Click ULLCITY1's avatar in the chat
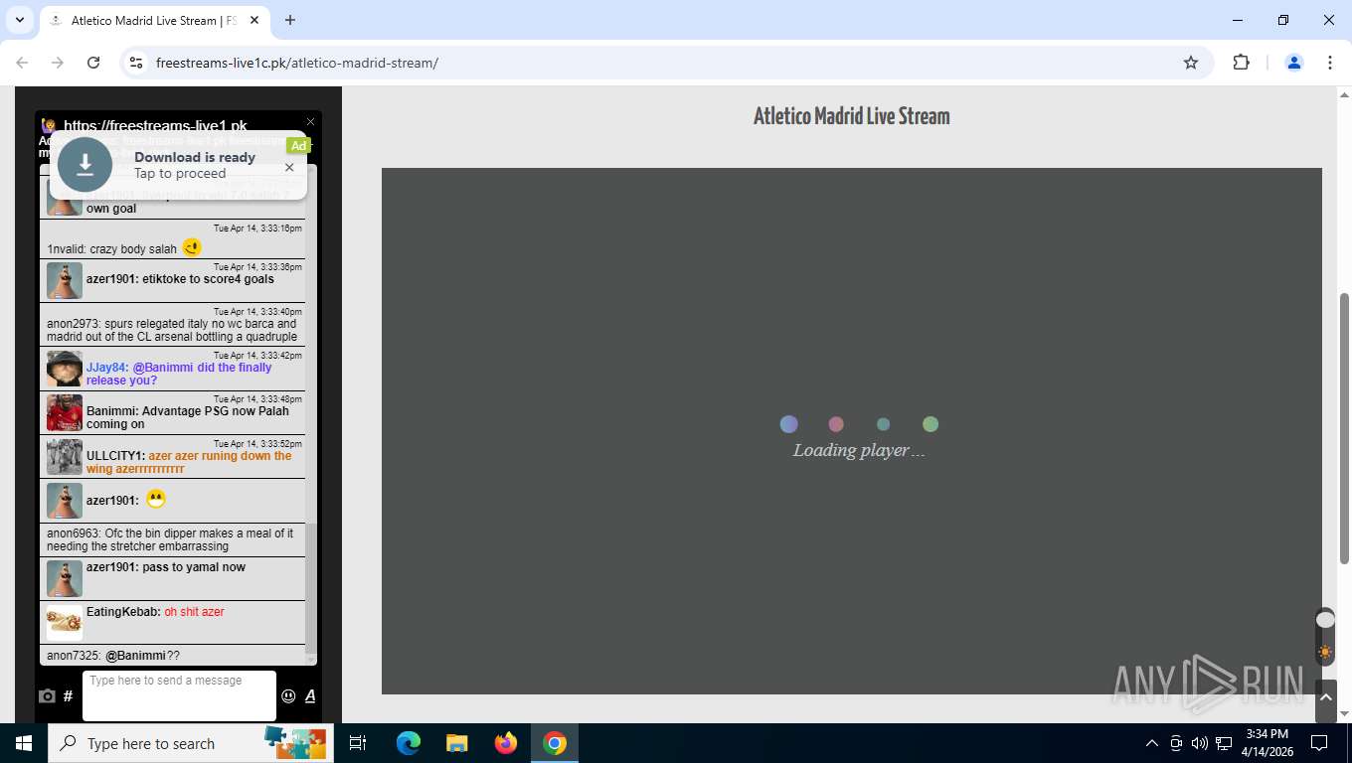Screen dimensions: 1352x763 pyautogui.click(x=65, y=457)
